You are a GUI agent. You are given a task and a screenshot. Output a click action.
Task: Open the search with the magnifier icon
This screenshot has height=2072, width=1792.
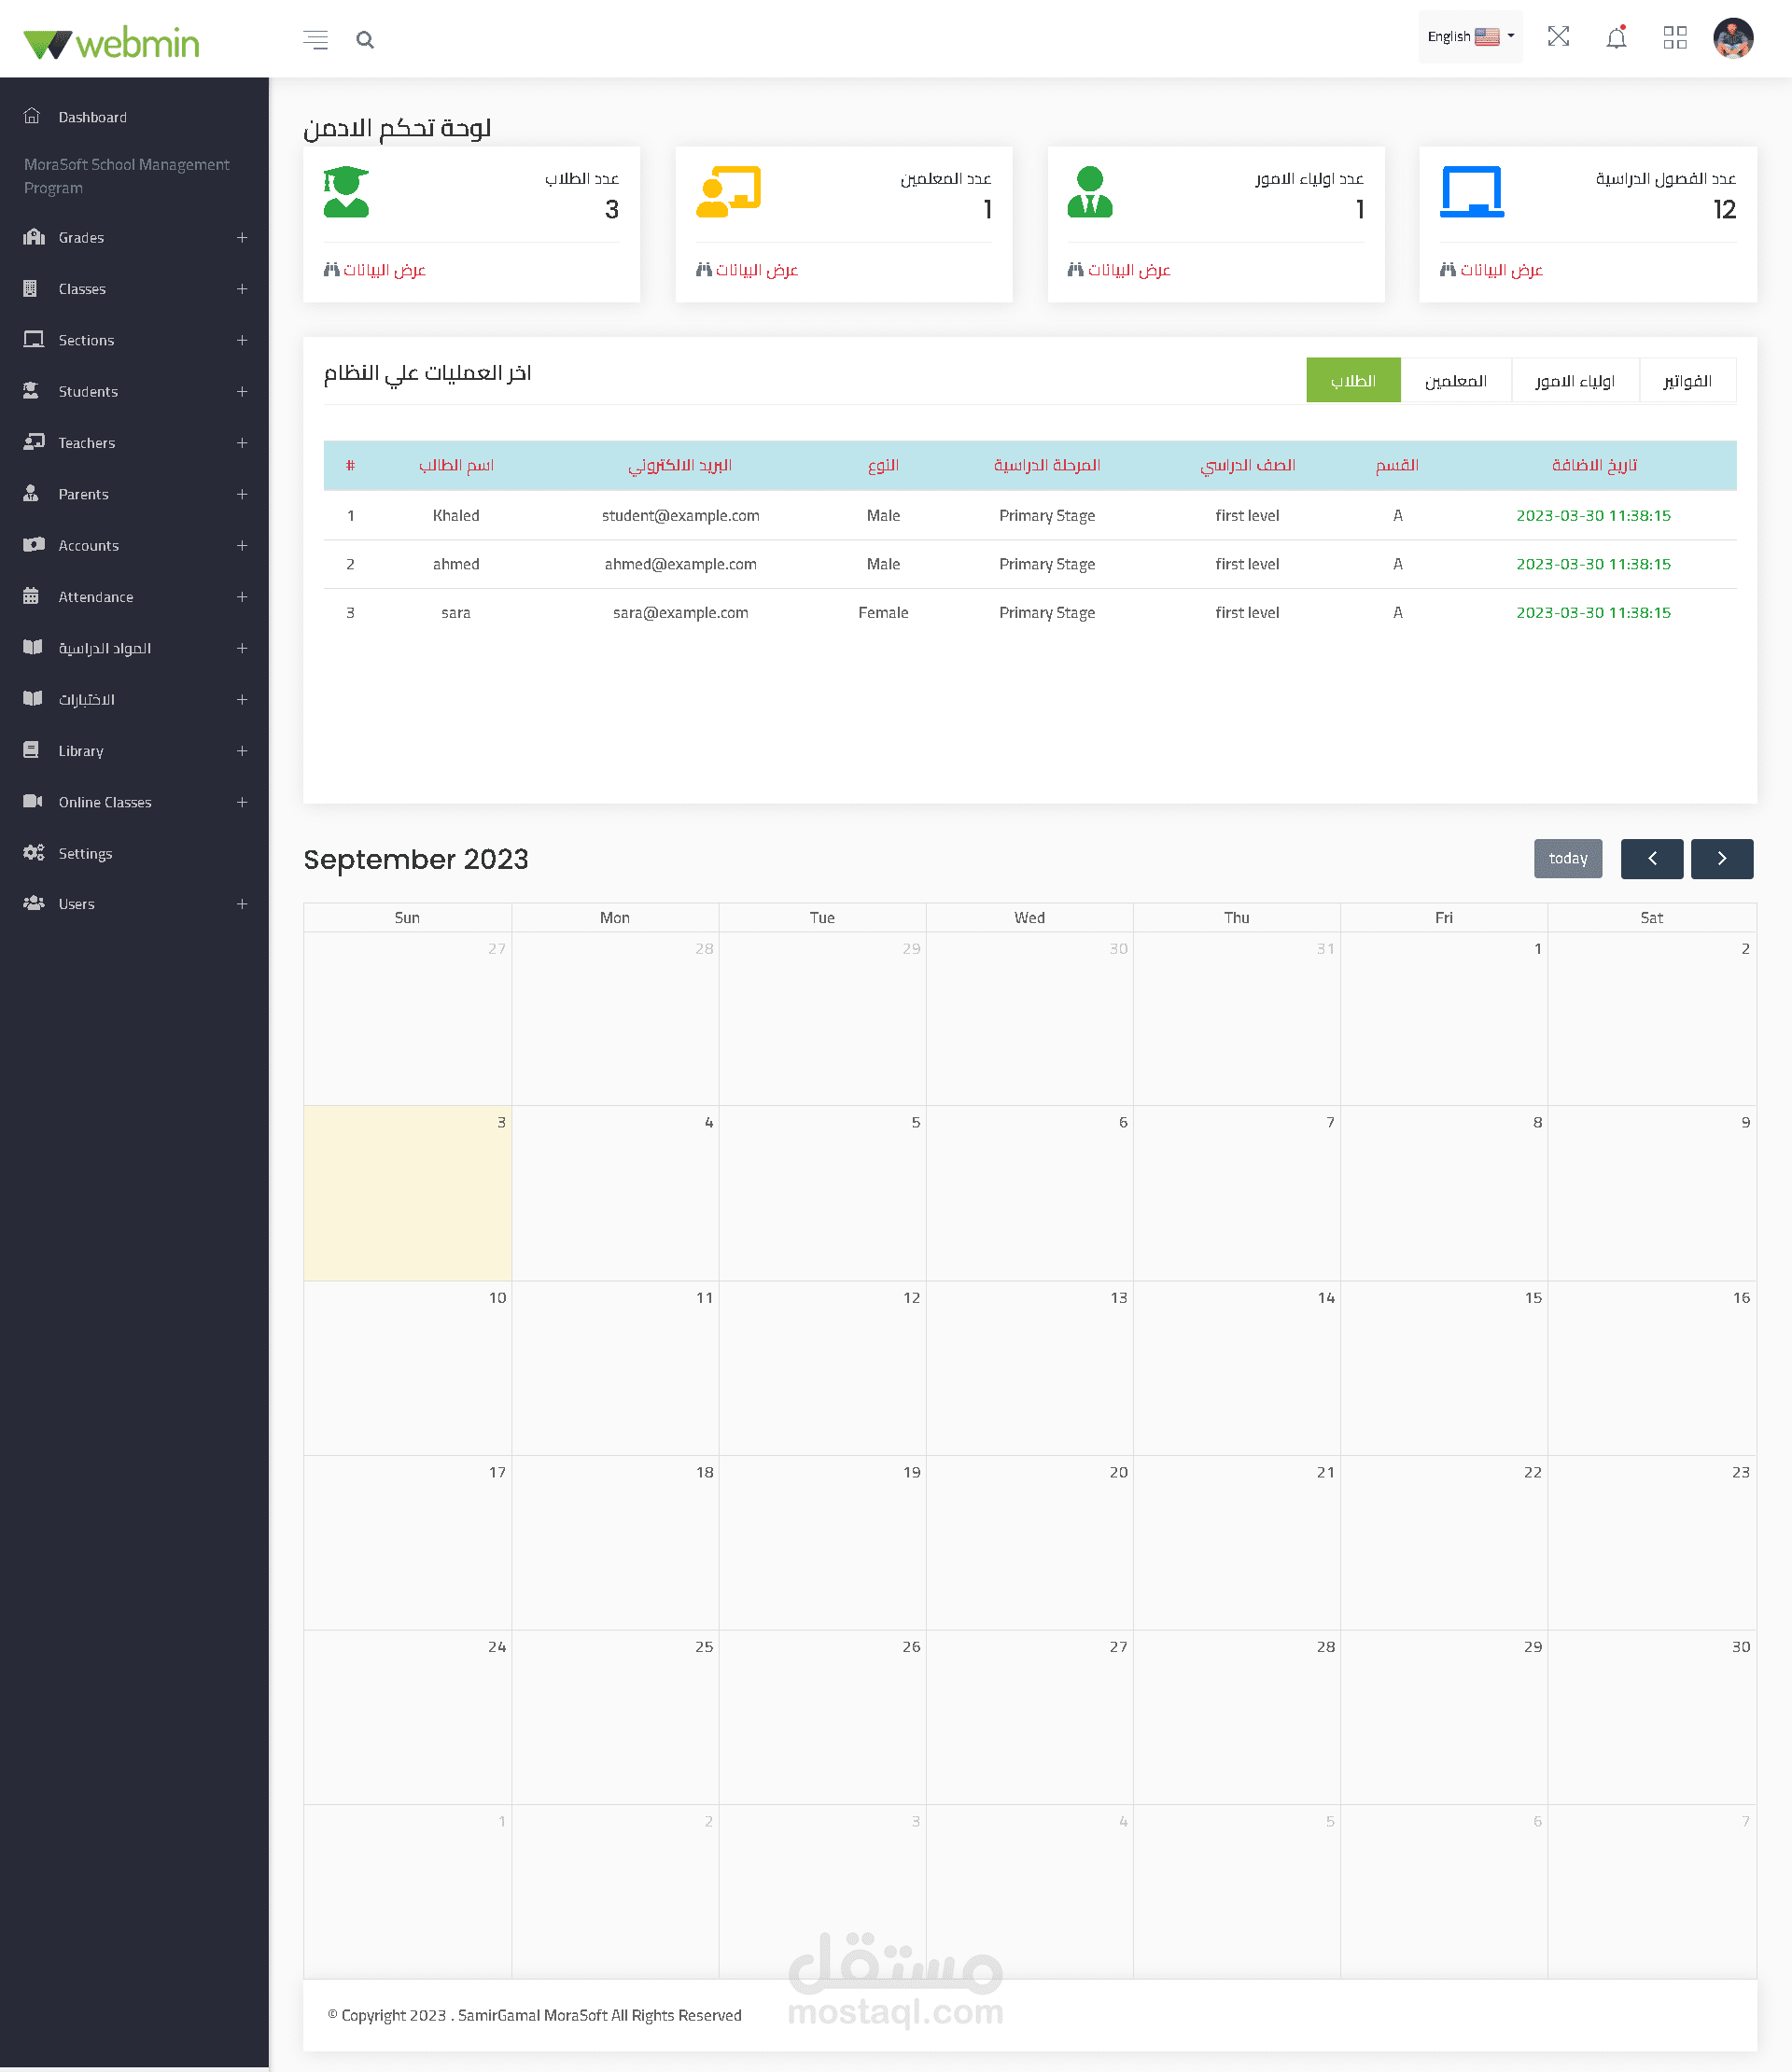tap(366, 39)
